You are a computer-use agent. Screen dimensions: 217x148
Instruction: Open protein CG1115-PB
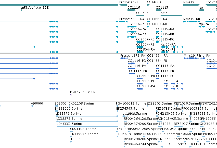tap(165, 71)
